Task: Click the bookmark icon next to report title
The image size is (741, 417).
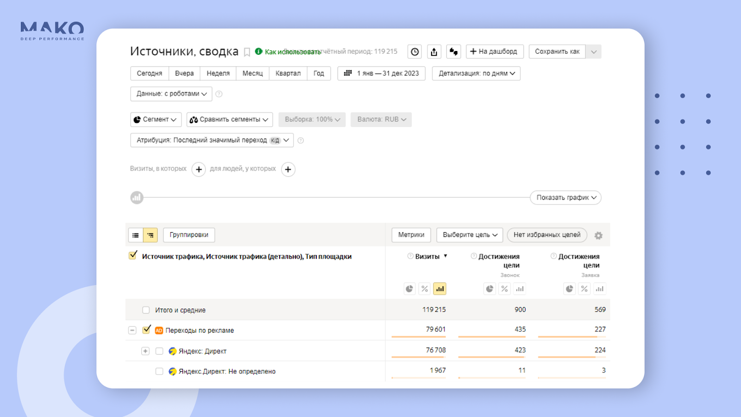Action: coord(247,52)
